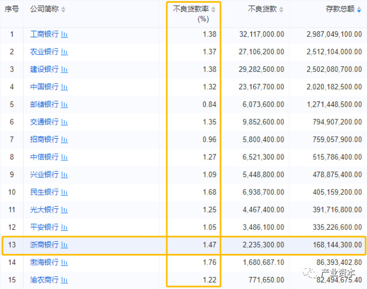The height and width of the screenshot is (289, 367).
Task: Open the 浙商银行 company link
Action: point(44,245)
